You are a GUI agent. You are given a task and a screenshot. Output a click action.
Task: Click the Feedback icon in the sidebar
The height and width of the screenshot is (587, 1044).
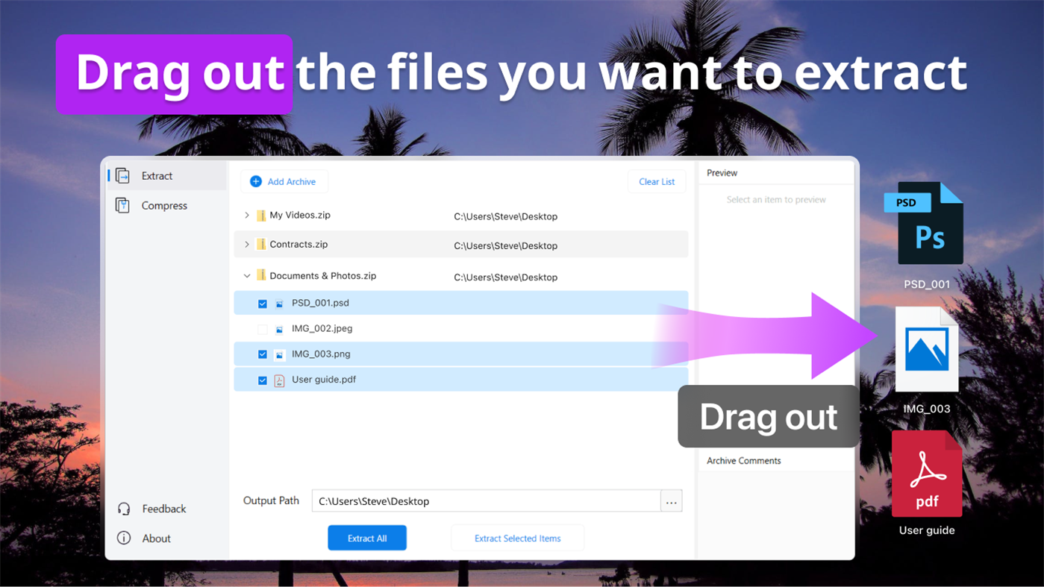point(123,508)
